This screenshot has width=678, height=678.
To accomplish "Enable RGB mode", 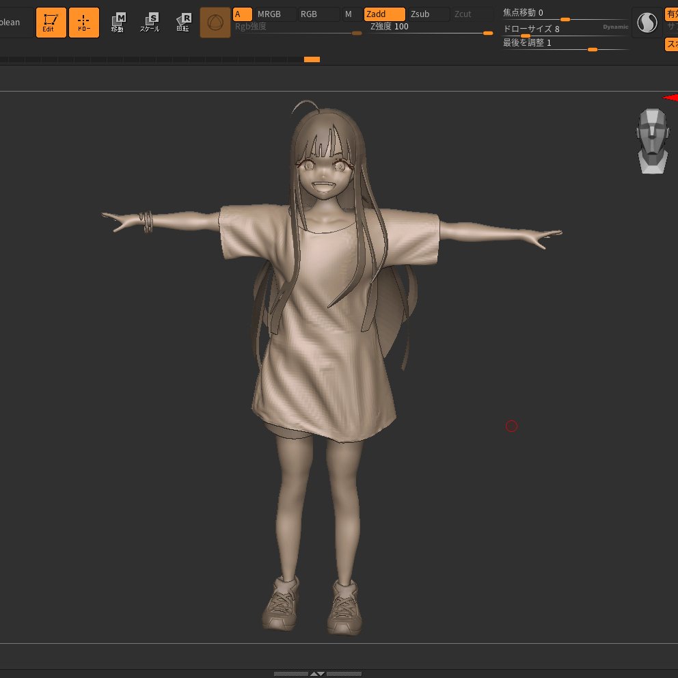I will 318,14.
